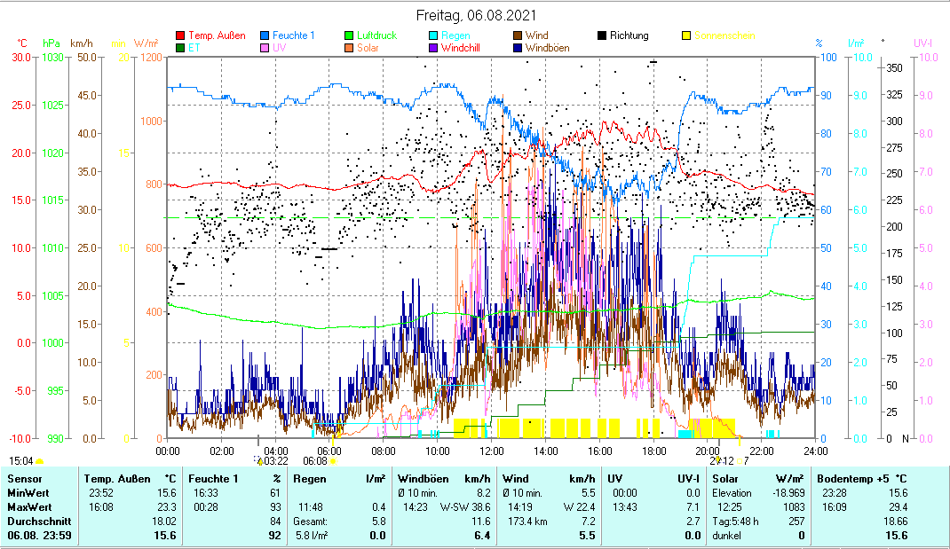Click the orange Solar legend square
Screen dimensions: 950x549
coord(349,48)
